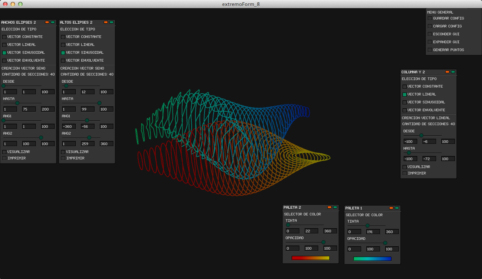482x279 pixels.
Task: Click the red-yellow gradient swatch in Paleta 2
Action: click(311, 258)
